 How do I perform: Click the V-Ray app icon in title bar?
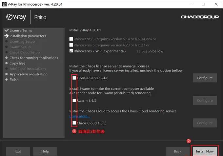4,4
